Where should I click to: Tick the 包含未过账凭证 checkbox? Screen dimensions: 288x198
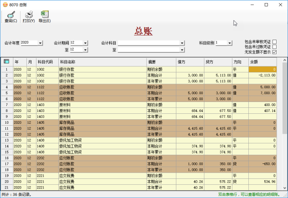274,47
